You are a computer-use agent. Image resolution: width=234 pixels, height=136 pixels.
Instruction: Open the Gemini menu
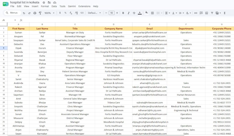click(x=72, y=6)
